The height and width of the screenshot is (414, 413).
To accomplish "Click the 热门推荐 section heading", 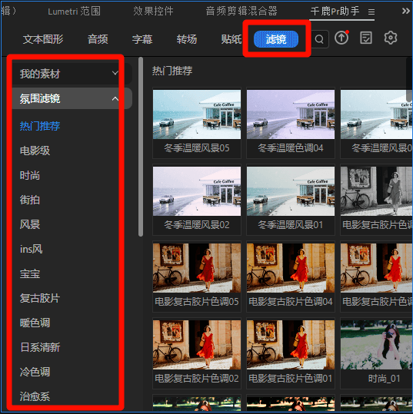I will click(172, 71).
